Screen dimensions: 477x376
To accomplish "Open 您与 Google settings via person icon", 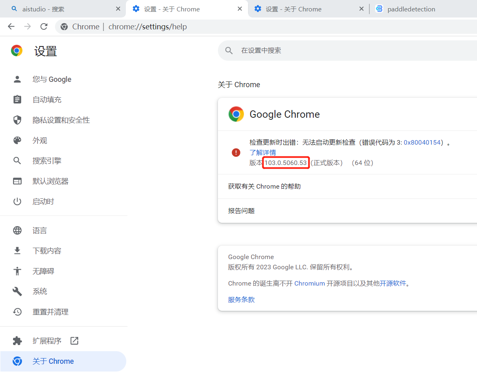I will click(17, 79).
